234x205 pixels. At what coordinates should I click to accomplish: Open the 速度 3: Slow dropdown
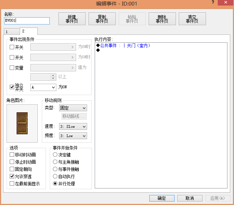coord(73,126)
